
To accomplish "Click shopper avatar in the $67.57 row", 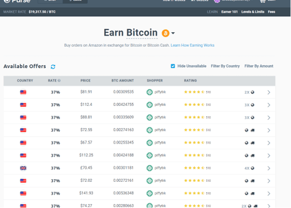I will [149, 143].
